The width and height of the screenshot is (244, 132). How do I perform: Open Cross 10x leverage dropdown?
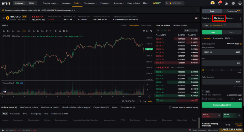tap(222, 25)
